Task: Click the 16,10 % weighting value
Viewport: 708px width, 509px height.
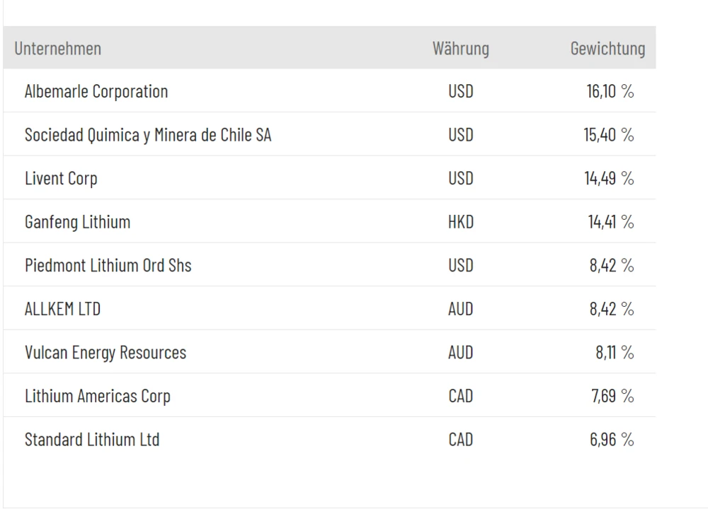Action: point(610,91)
